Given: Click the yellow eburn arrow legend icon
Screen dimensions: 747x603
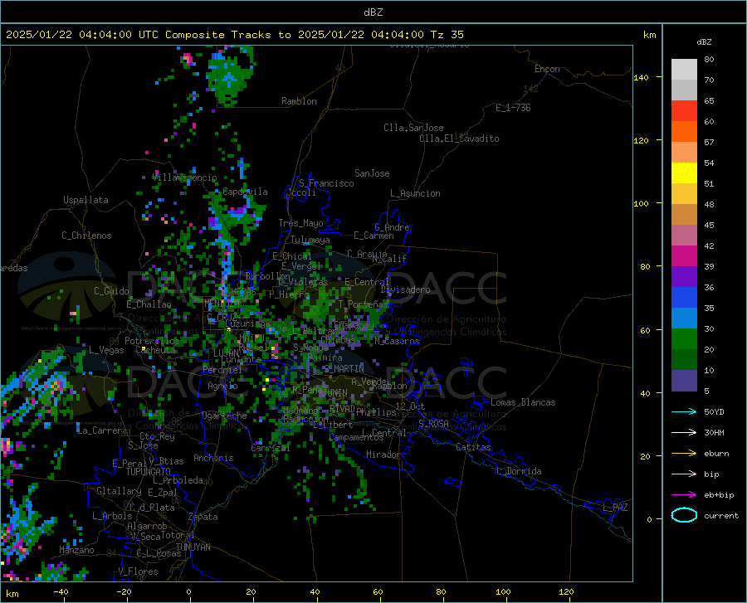Looking at the screenshot, I should (x=684, y=454).
